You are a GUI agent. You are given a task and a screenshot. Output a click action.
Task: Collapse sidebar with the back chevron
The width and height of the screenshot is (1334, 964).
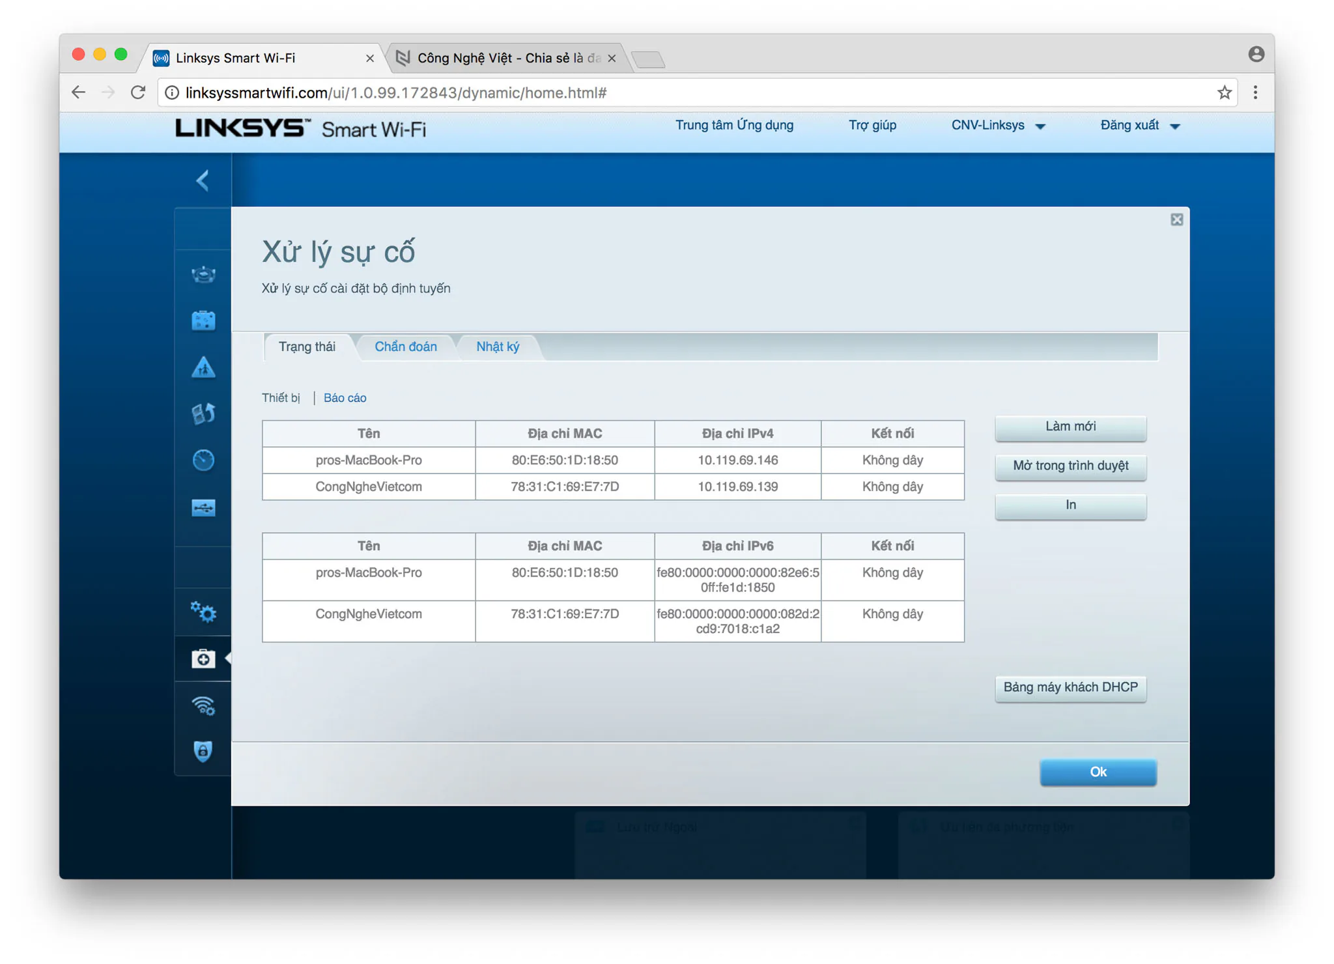click(203, 180)
